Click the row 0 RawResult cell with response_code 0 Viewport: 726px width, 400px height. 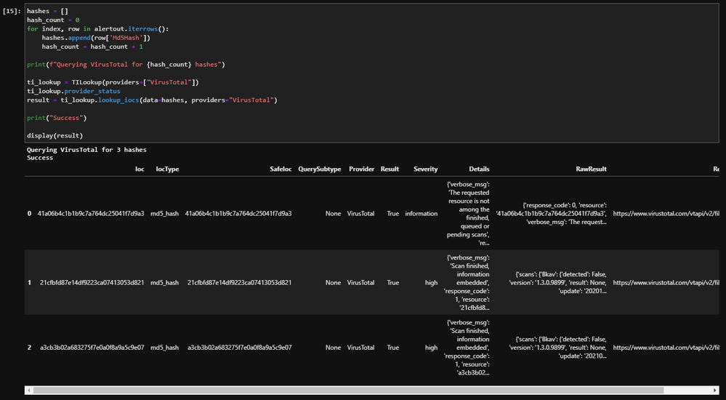(x=551, y=214)
